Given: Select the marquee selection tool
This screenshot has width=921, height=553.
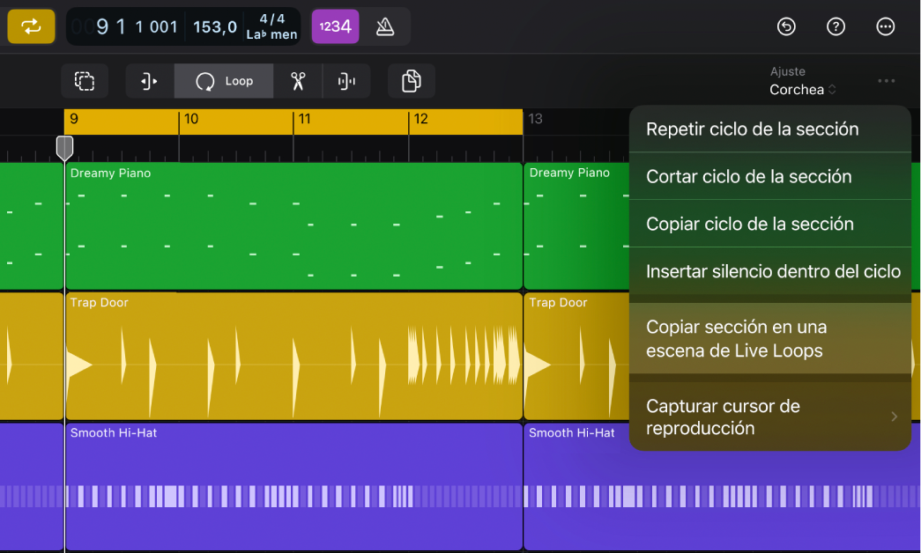Looking at the screenshot, I should coord(85,80).
